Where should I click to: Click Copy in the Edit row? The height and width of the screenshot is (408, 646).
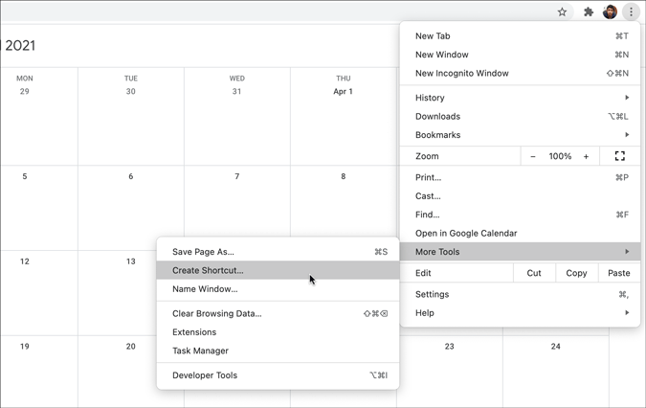coord(576,273)
